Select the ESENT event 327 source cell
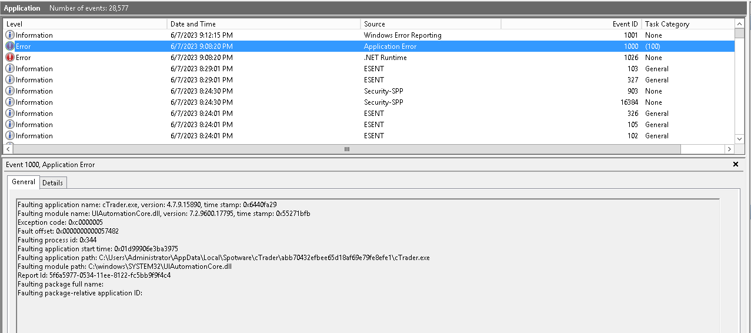The width and height of the screenshot is (751, 333). click(x=374, y=80)
